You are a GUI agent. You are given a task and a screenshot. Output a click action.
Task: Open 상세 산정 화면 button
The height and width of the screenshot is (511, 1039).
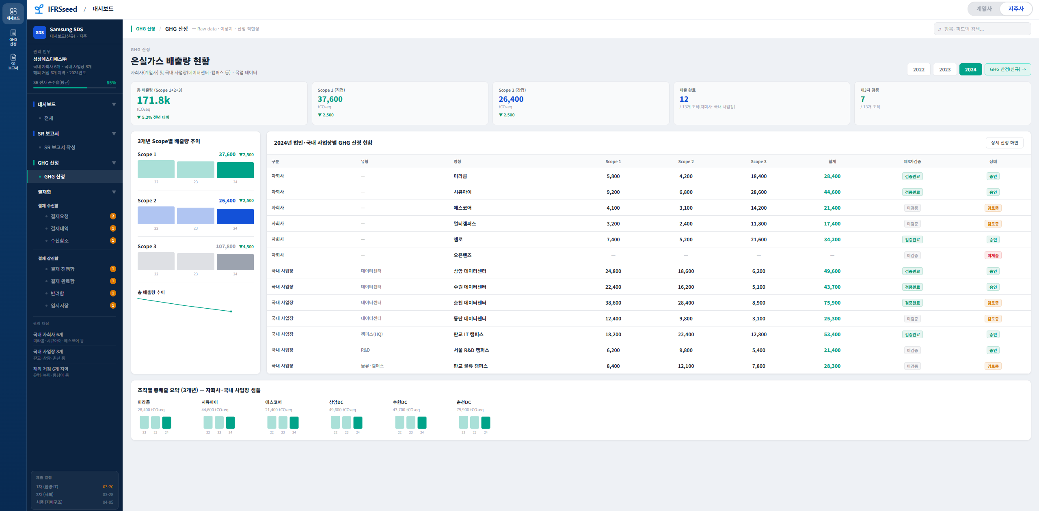click(1004, 143)
